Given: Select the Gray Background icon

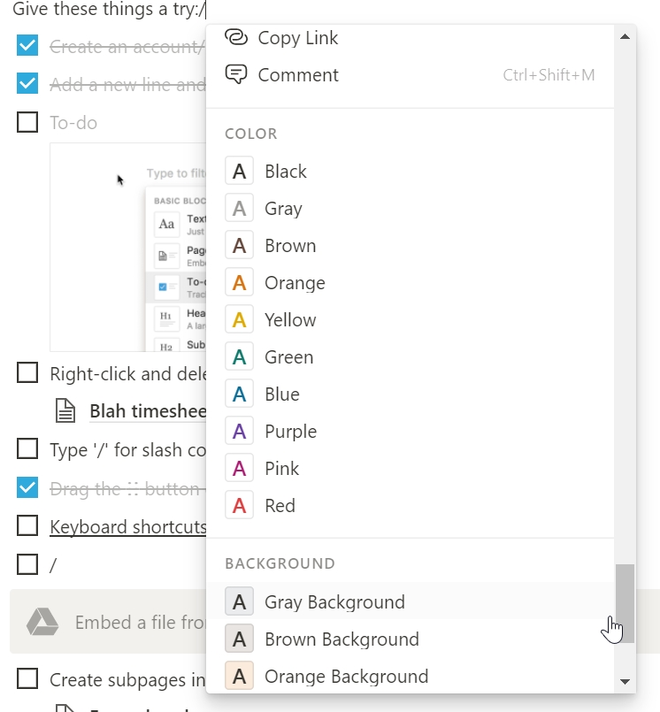Looking at the screenshot, I should click(239, 602).
